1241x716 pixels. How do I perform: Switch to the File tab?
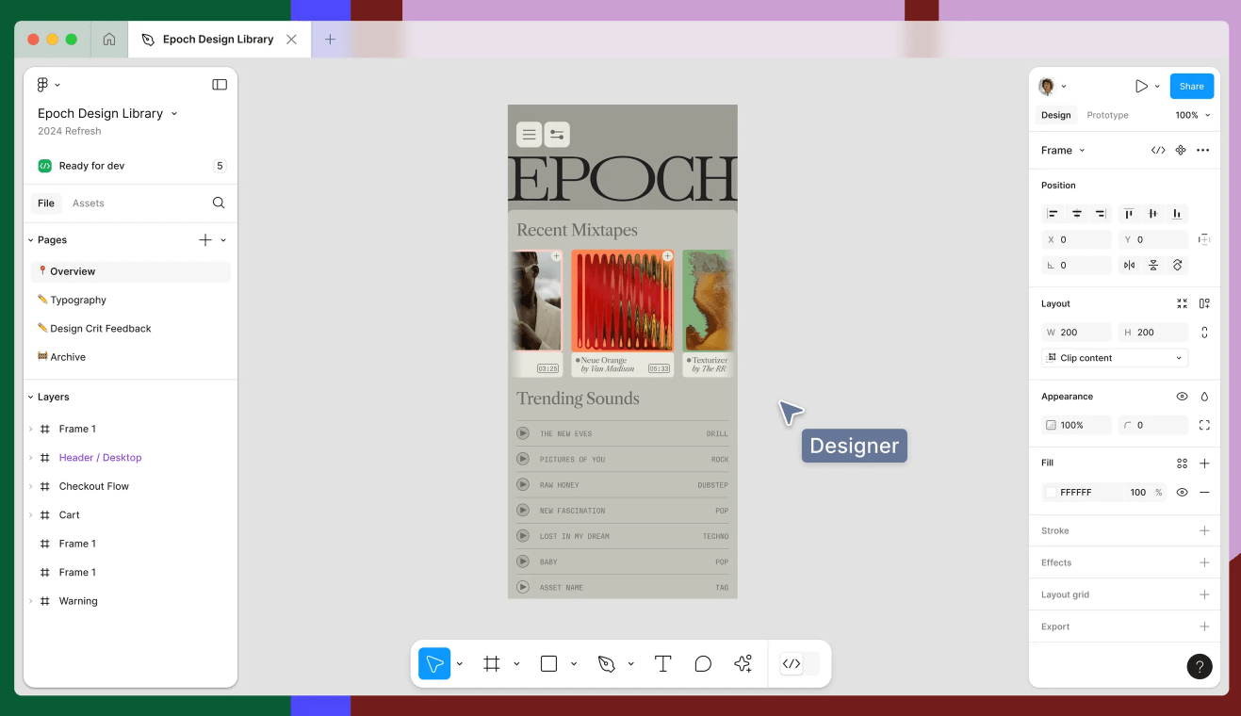click(x=45, y=203)
